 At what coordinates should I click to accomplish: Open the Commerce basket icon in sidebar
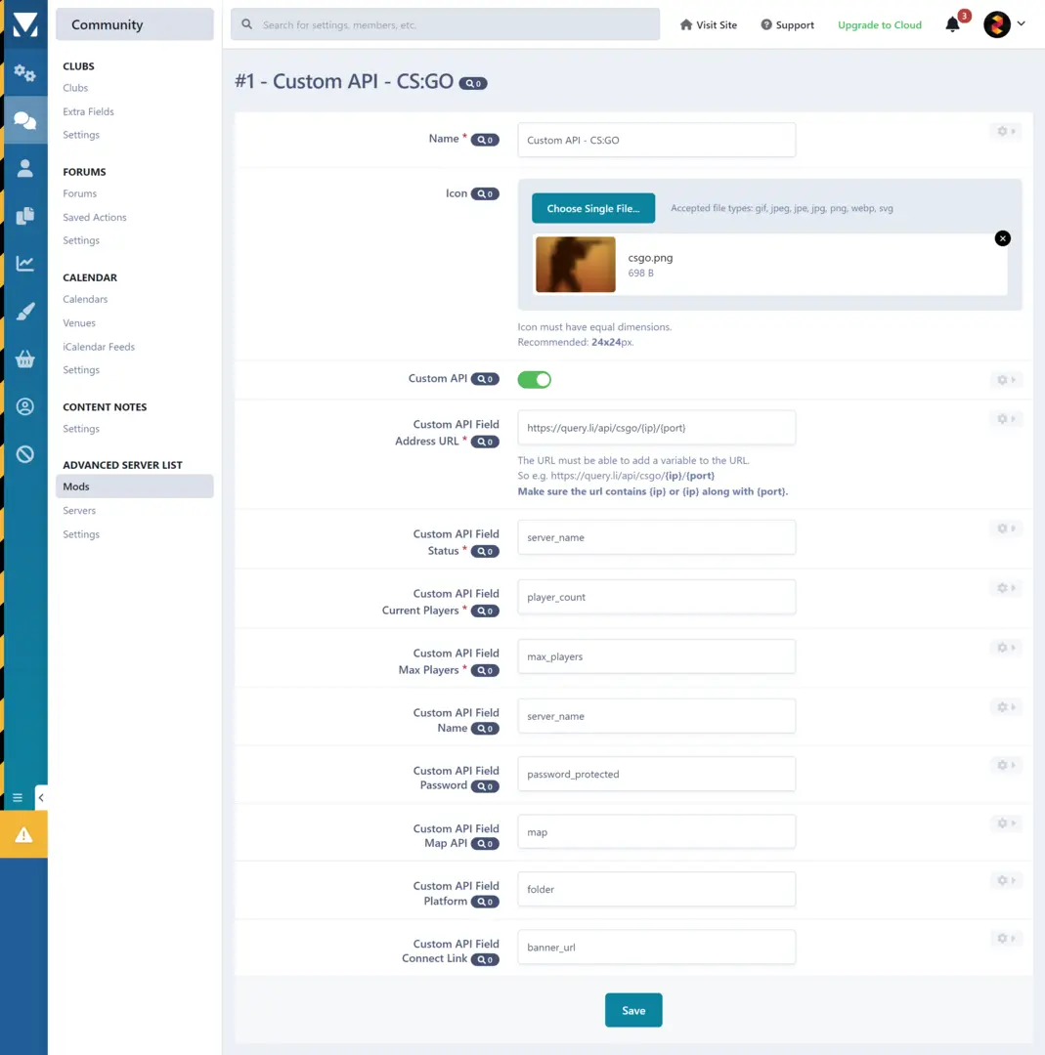(x=24, y=359)
